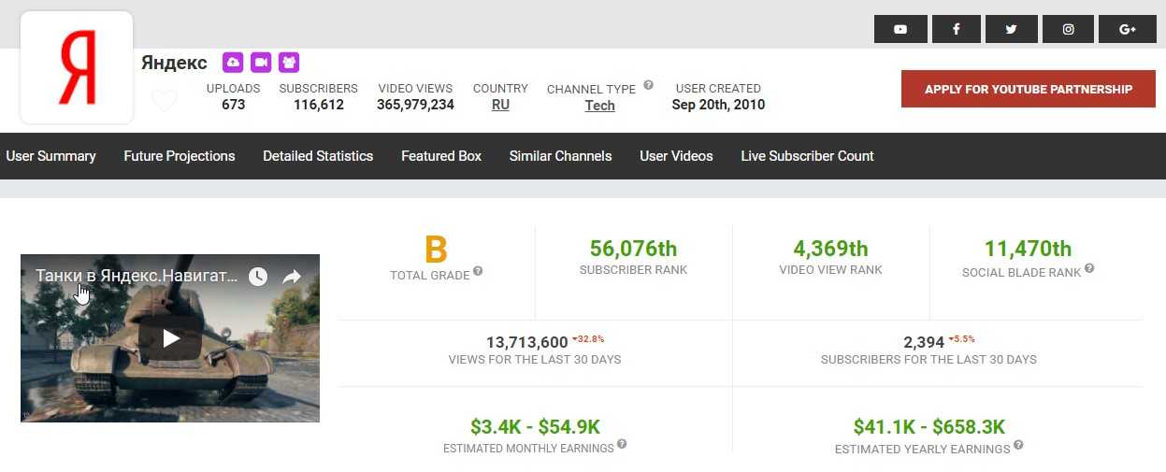This screenshot has height=472, width=1166.
Task: Click the help icon next to Total Grade
Action: [x=478, y=271]
